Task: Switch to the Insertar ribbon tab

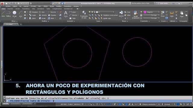Action: [10, 9]
